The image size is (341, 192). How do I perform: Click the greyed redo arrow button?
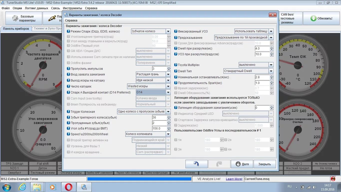(x=219, y=164)
